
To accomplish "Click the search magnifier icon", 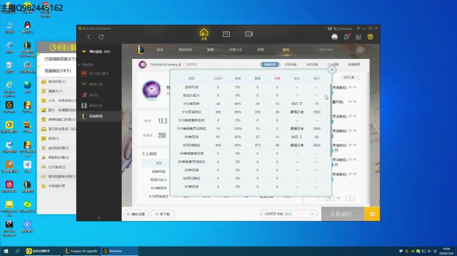I will click(361, 50).
